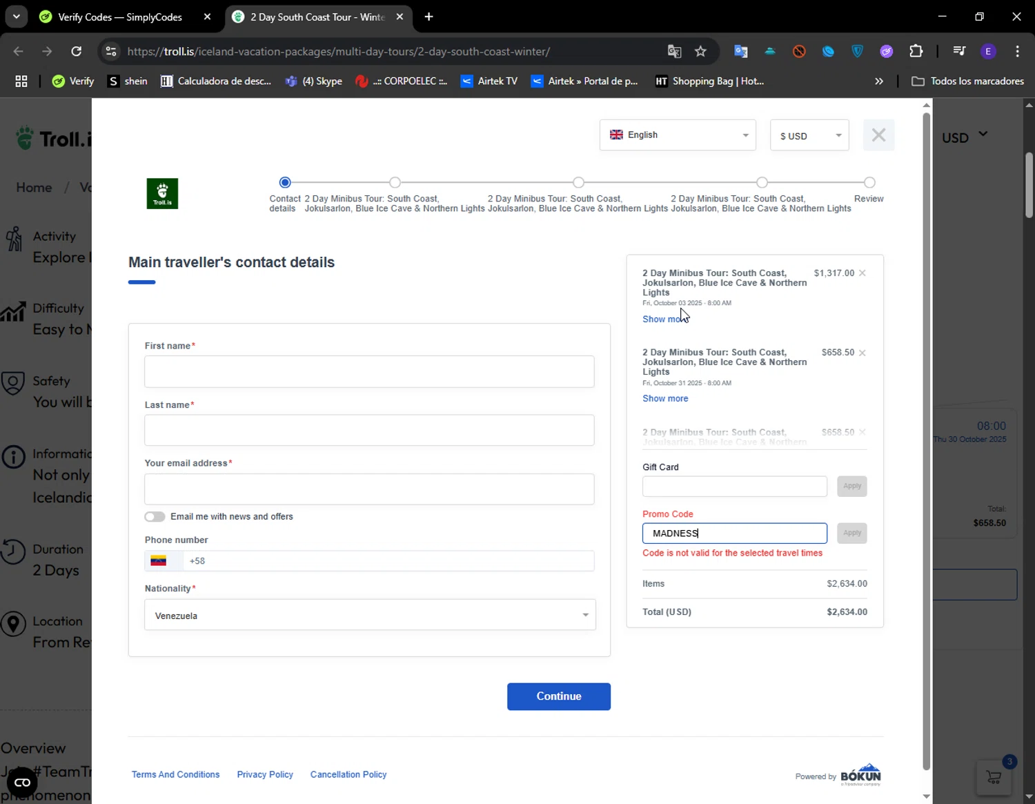This screenshot has height=804, width=1035.
Task: Expand Show more under October 31 tour
Action: [665, 398]
